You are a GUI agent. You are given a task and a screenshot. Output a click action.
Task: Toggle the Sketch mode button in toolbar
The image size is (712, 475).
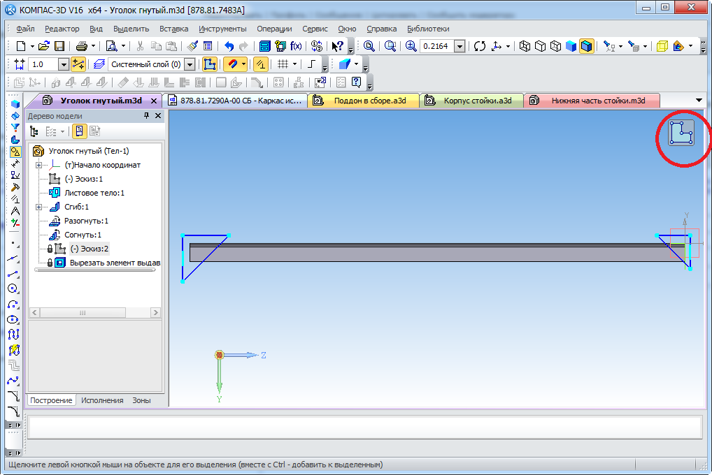(x=209, y=64)
